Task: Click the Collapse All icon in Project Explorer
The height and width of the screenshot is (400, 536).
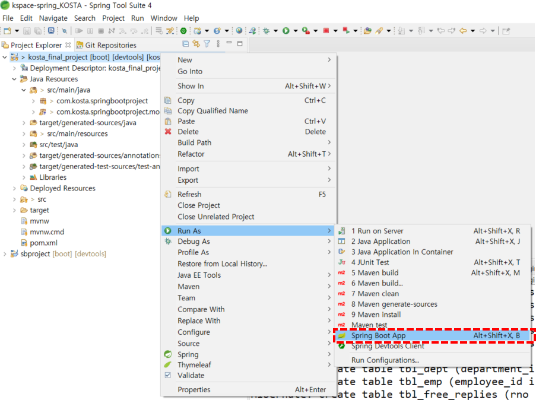Action: pos(186,44)
